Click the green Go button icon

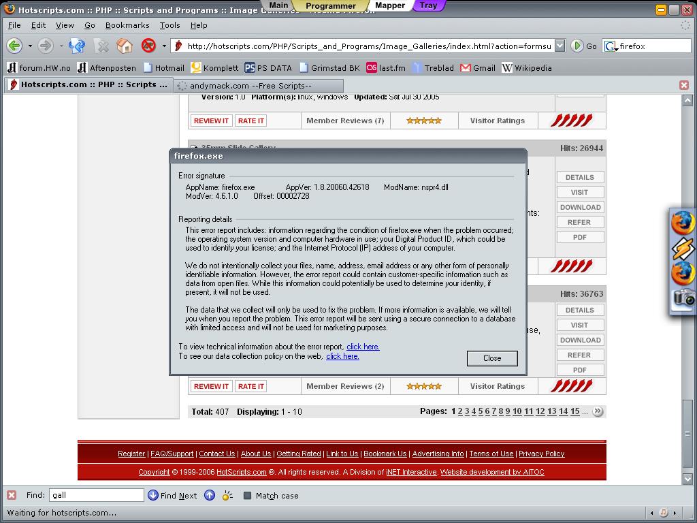pos(577,46)
